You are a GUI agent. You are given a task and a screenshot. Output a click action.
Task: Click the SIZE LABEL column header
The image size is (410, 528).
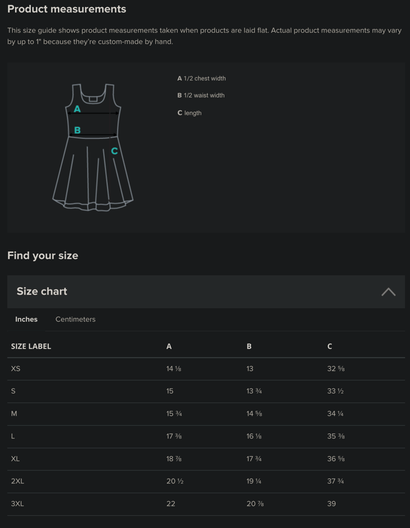pyautogui.click(x=31, y=346)
